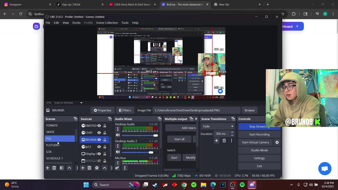Image resolution: width=338 pixels, height=190 pixels.
Task: Show the hidden GOOGLE source
Action: pyautogui.click(x=99, y=161)
